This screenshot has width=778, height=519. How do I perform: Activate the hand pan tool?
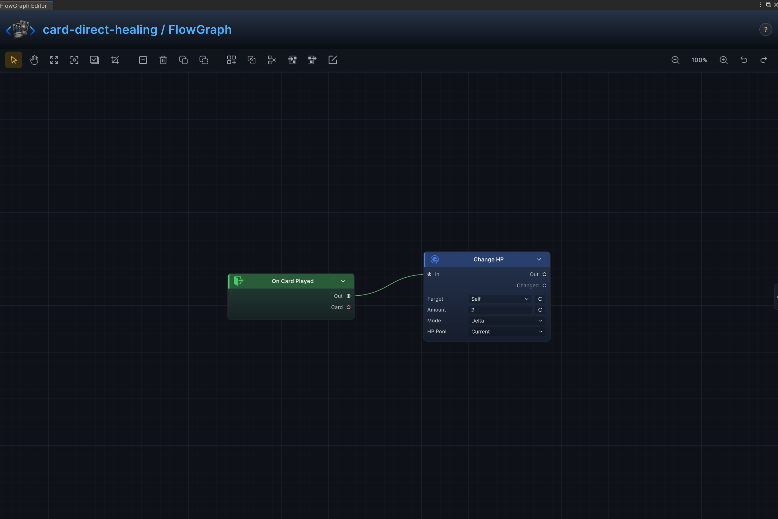click(34, 60)
